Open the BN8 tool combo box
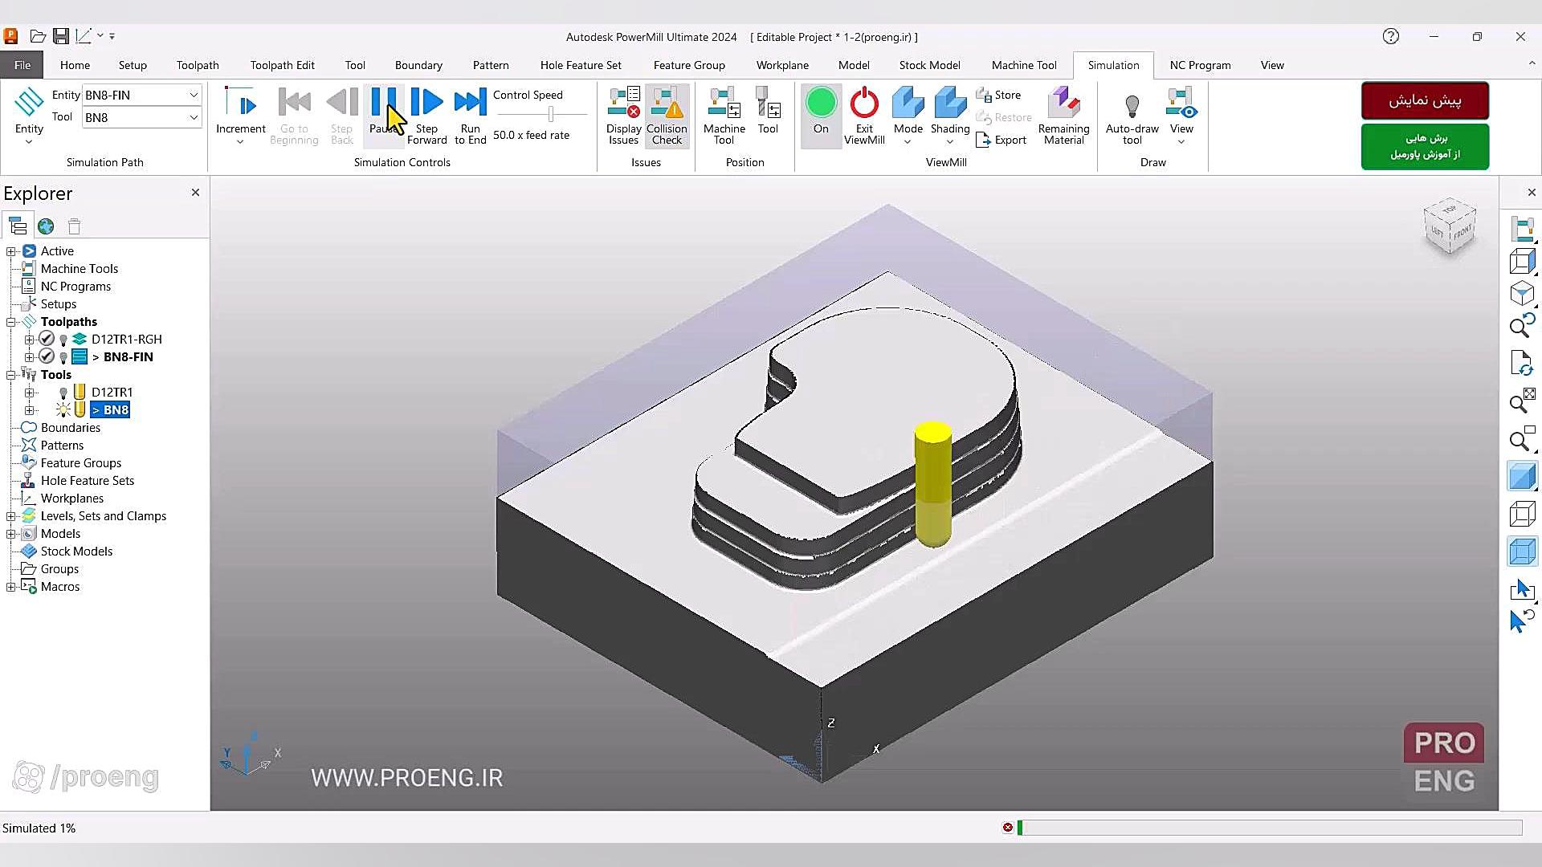1542x867 pixels. 141,117
